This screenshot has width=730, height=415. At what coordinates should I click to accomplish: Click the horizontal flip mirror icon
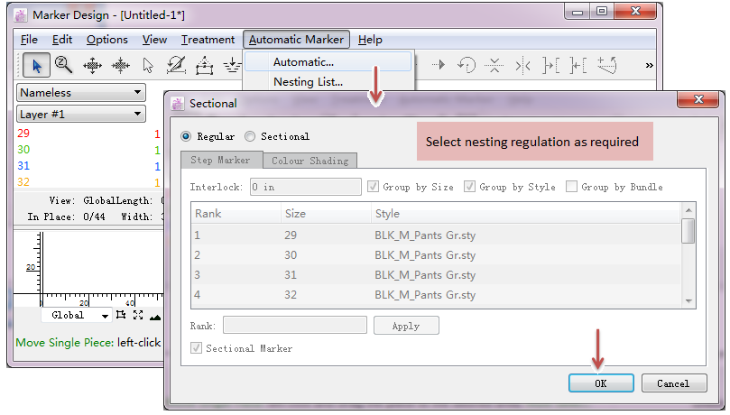click(522, 65)
